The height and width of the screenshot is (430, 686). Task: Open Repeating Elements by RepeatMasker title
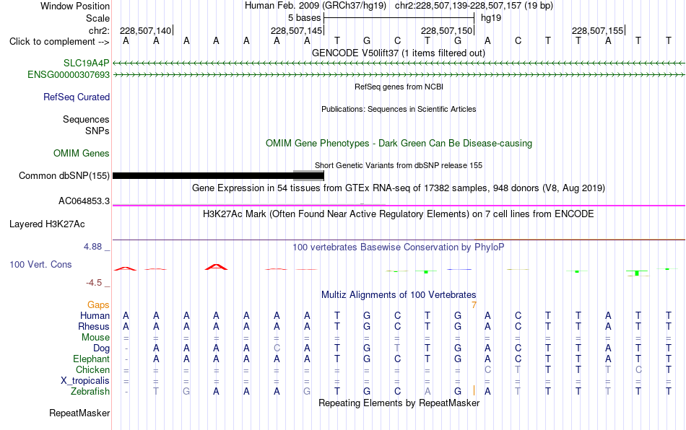(399, 403)
